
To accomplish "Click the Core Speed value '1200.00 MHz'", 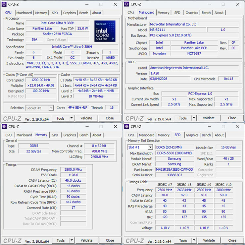I will point(41,80).
